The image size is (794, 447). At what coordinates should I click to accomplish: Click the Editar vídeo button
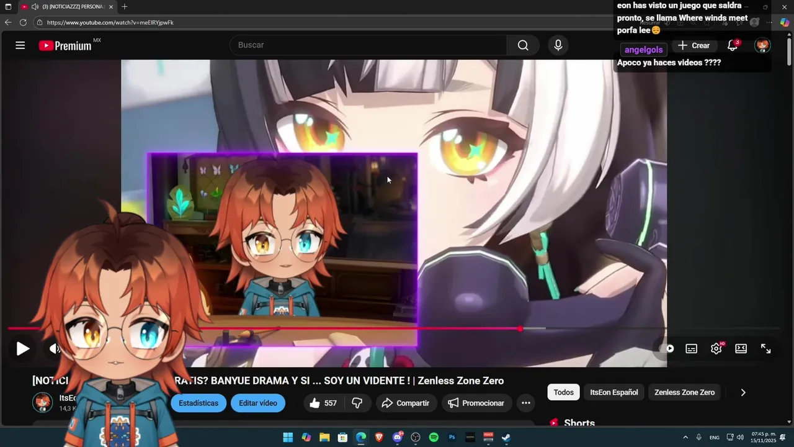coord(258,403)
